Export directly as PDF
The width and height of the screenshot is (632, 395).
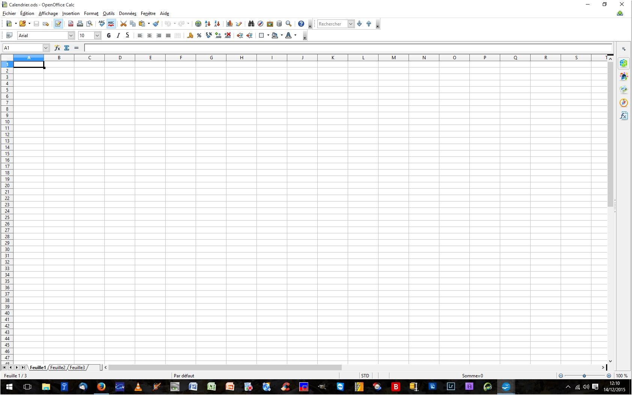71,24
